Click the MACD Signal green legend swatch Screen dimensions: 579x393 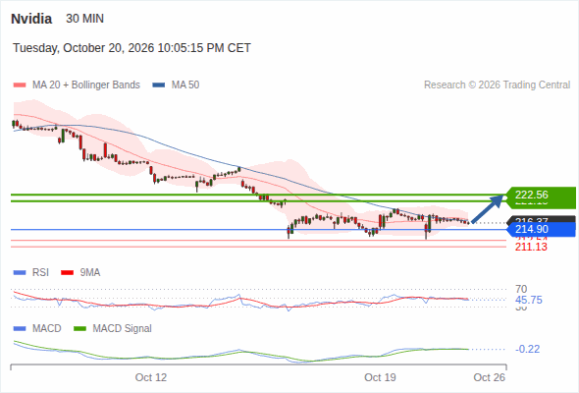click(x=79, y=328)
